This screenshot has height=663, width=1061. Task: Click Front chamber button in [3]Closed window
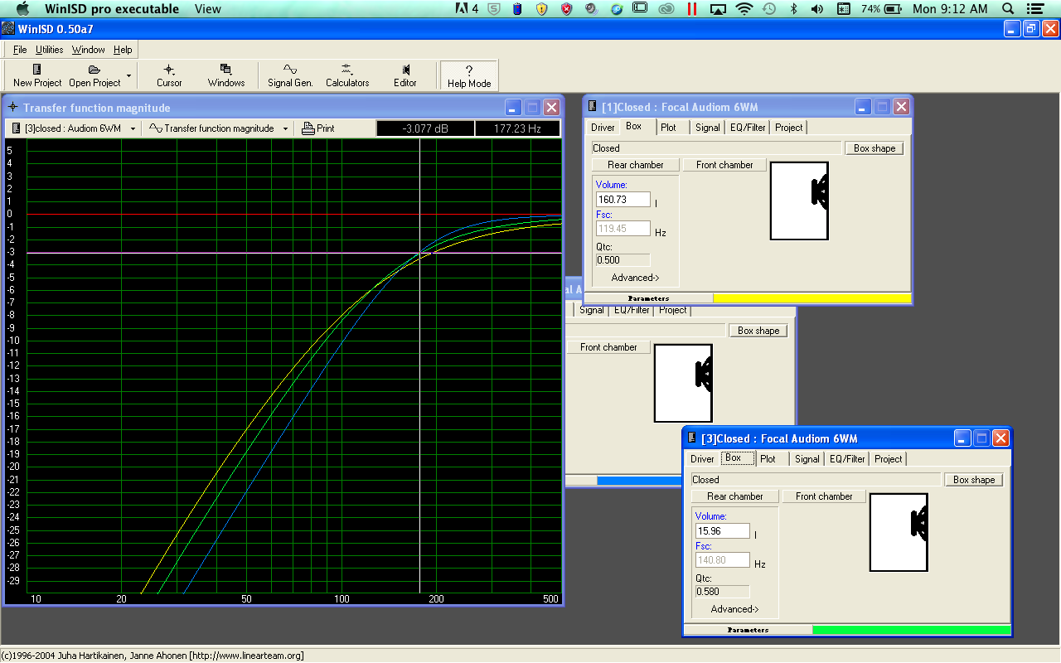824,496
